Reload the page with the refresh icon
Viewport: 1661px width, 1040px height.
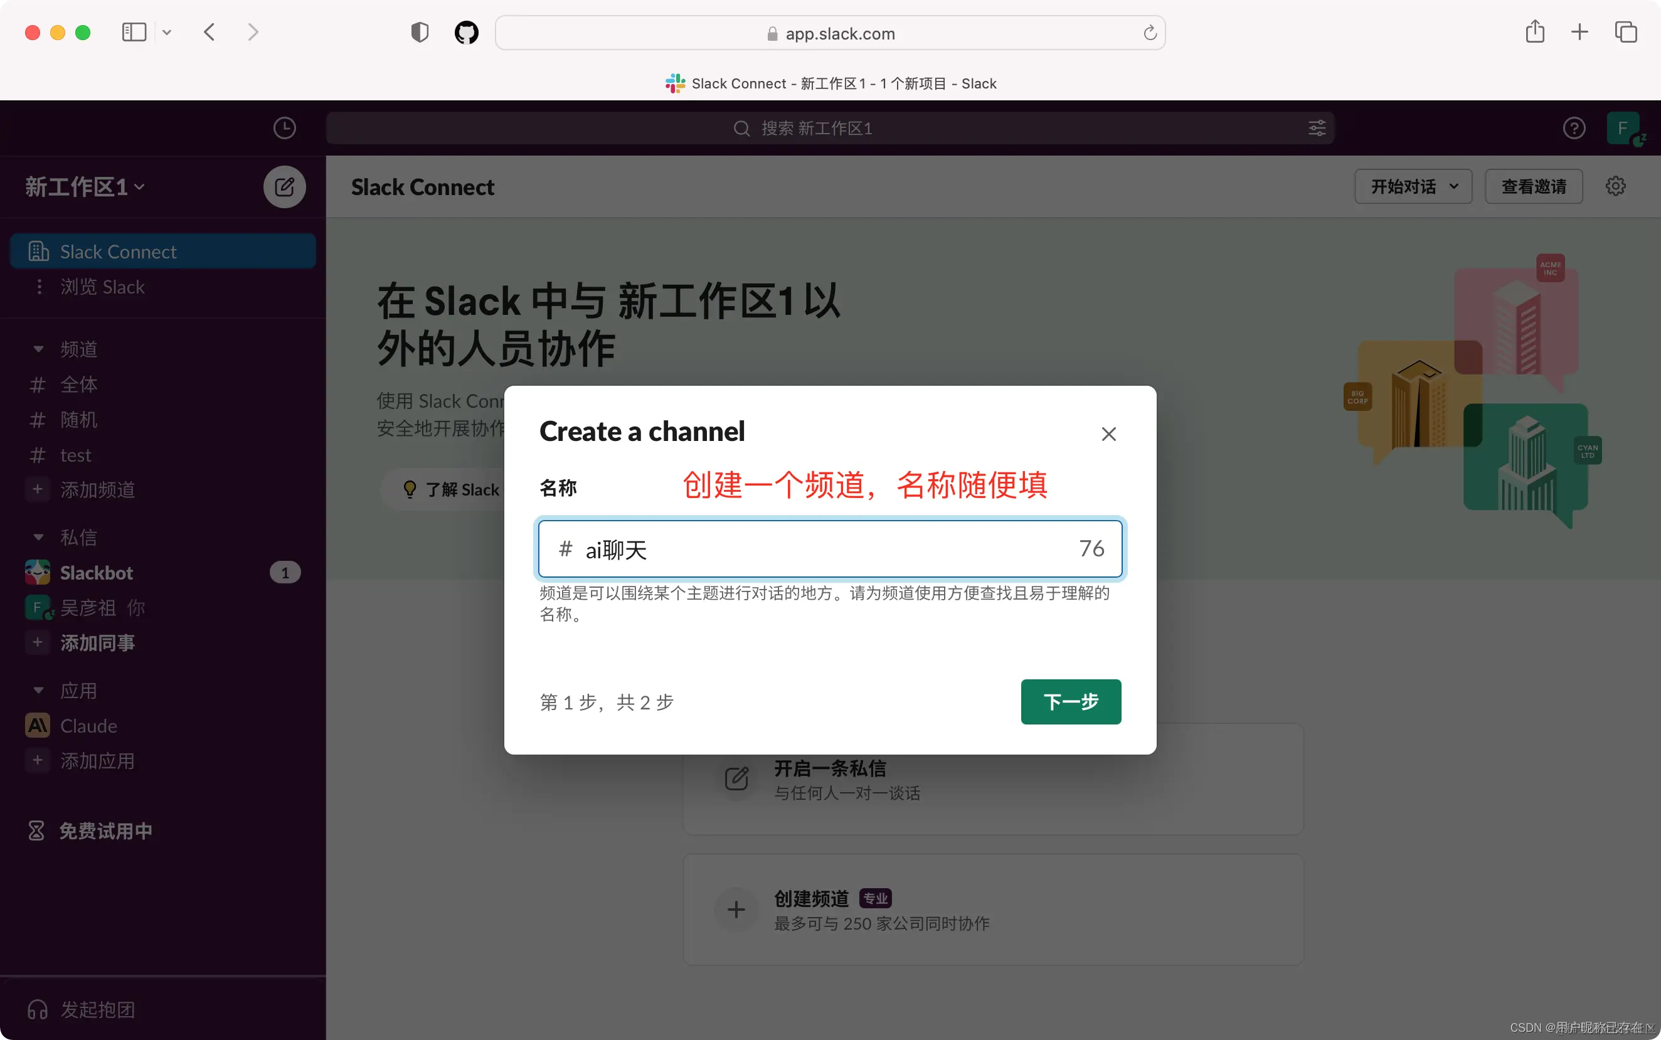[1150, 33]
